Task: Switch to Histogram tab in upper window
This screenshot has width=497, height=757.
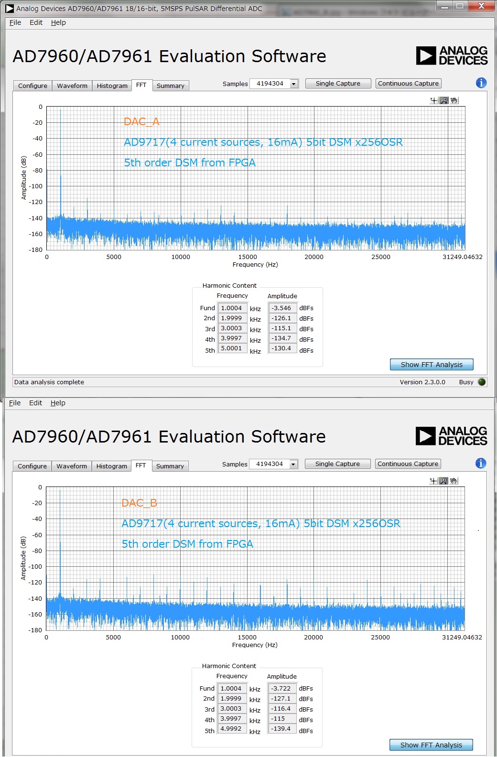Action: [x=112, y=86]
